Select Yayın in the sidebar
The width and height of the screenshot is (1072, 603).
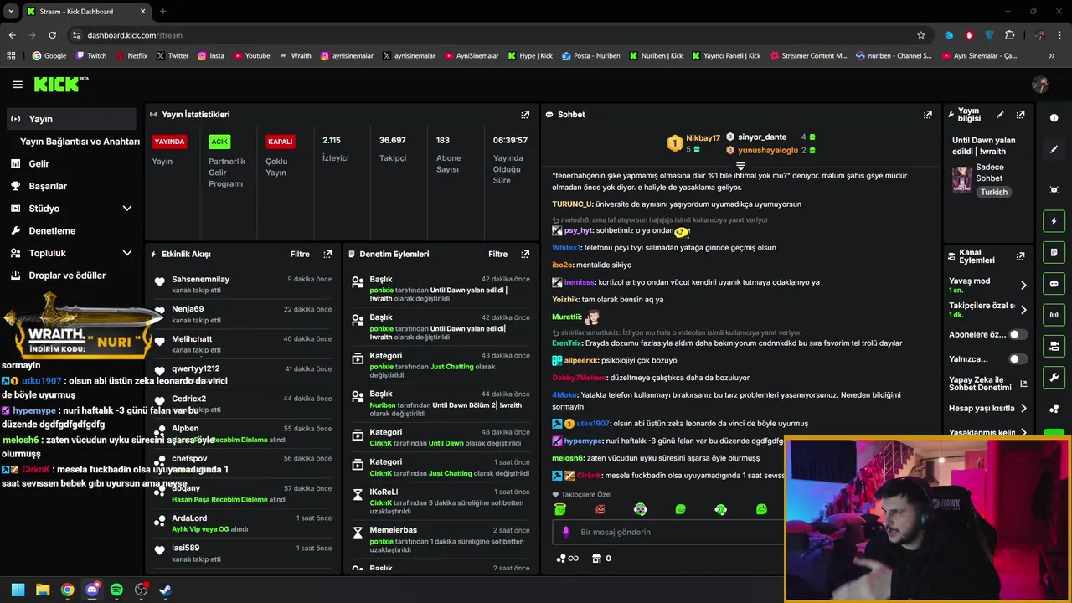point(71,119)
